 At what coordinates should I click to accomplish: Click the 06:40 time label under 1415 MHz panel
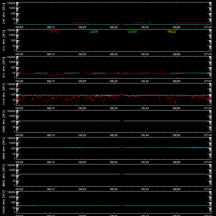coord(145,108)
